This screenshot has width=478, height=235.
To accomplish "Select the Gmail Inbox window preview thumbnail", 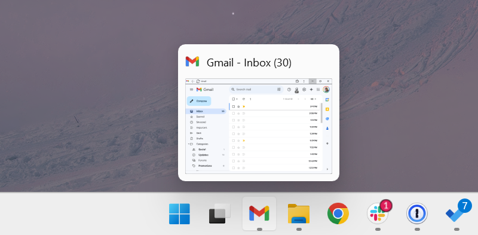I will tap(259, 126).
